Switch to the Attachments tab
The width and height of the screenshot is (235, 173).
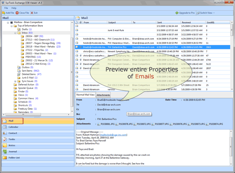[103, 95]
